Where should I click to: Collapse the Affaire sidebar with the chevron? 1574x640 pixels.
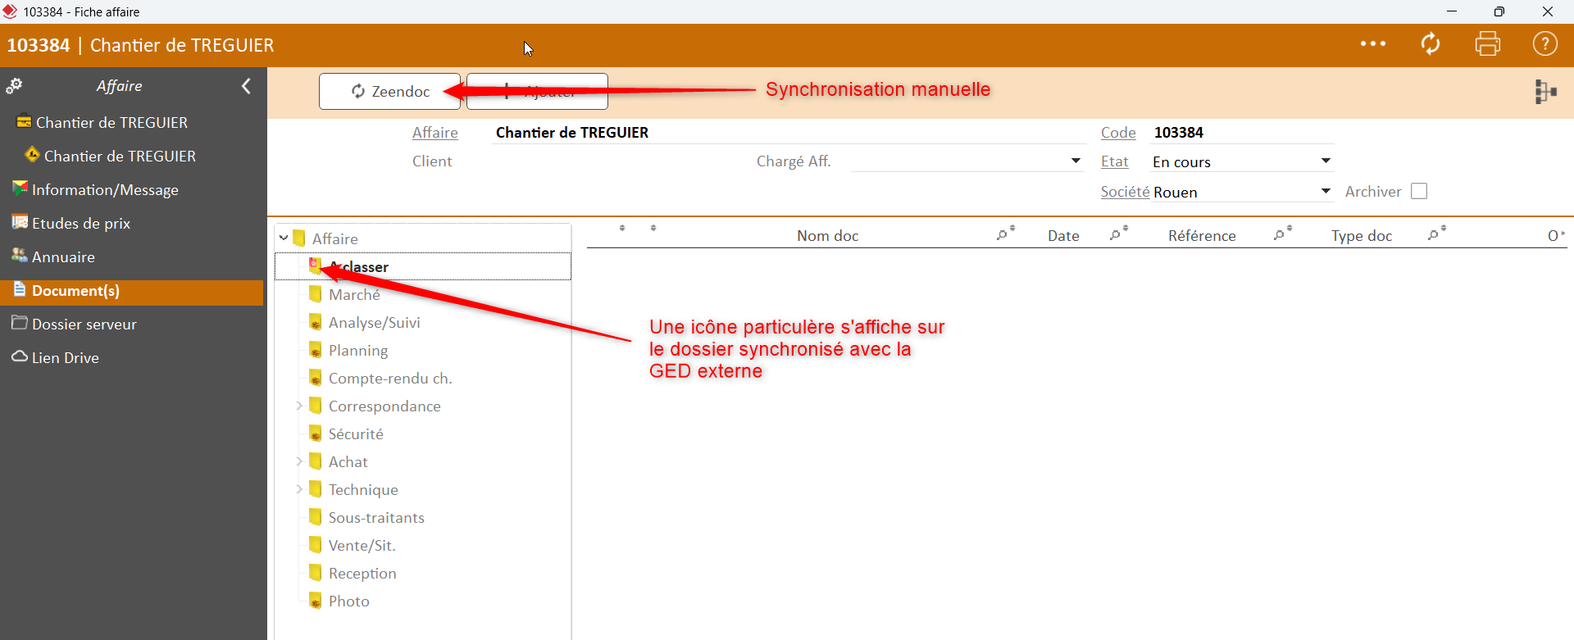[246, 86]
